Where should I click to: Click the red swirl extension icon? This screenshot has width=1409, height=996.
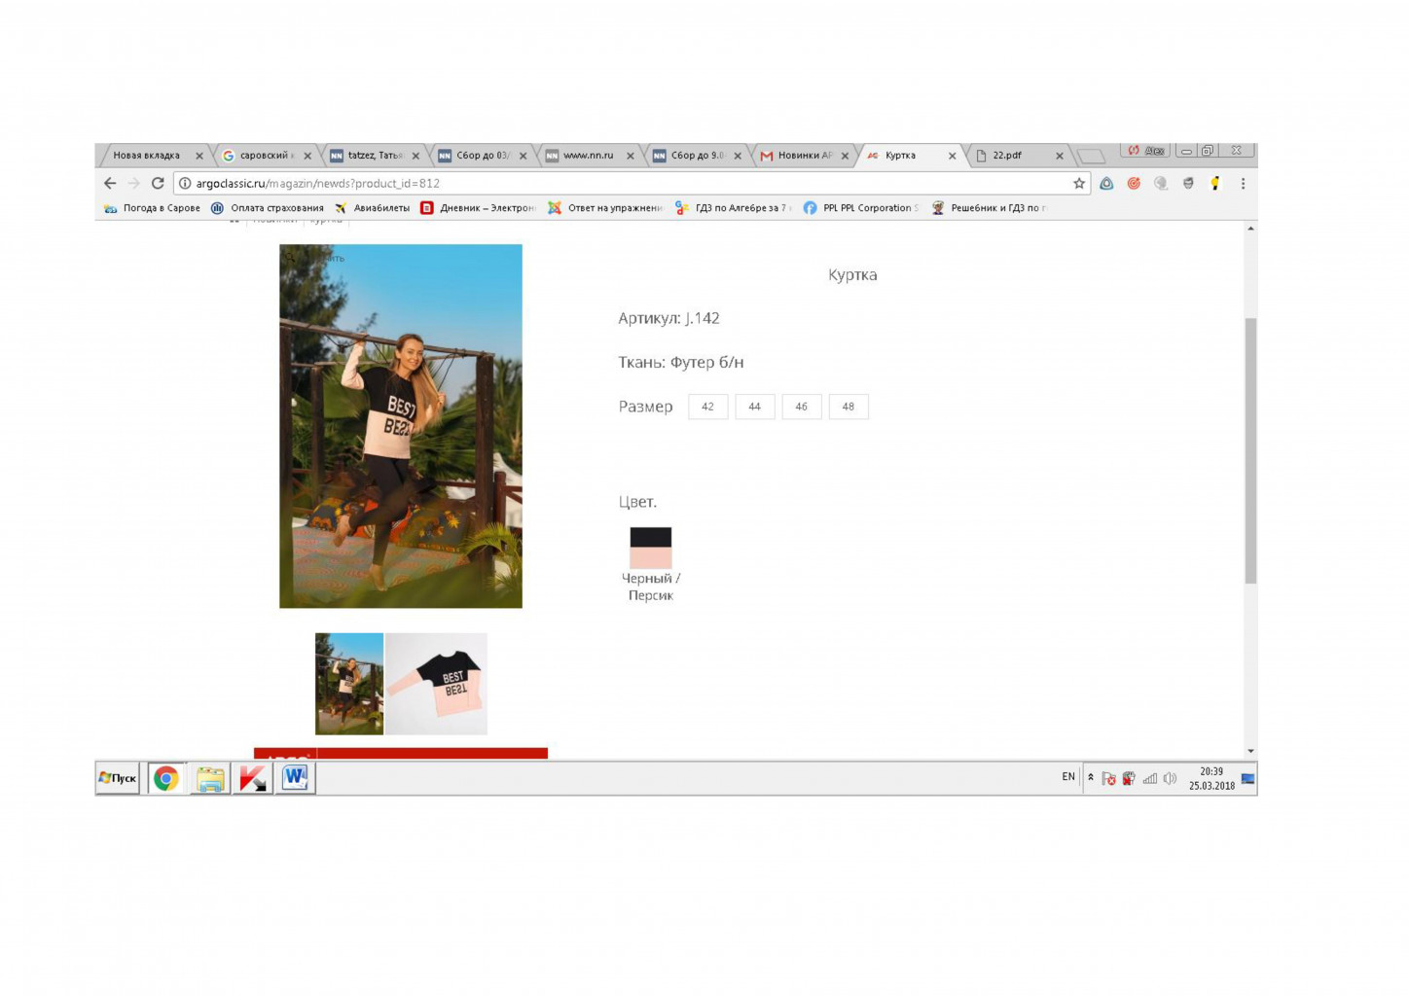[1134, 183]
